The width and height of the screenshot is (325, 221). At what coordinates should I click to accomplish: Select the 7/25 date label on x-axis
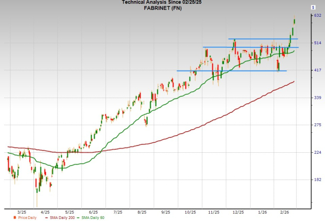(117, 212)
